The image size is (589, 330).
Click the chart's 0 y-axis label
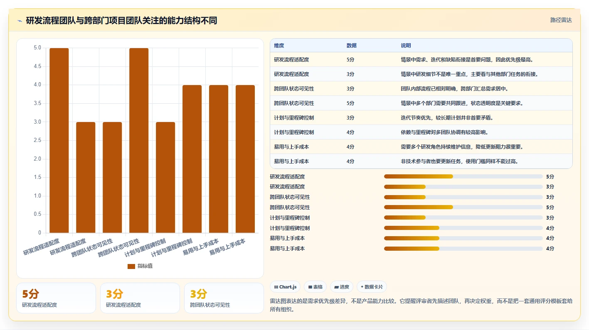click(39, 233)
